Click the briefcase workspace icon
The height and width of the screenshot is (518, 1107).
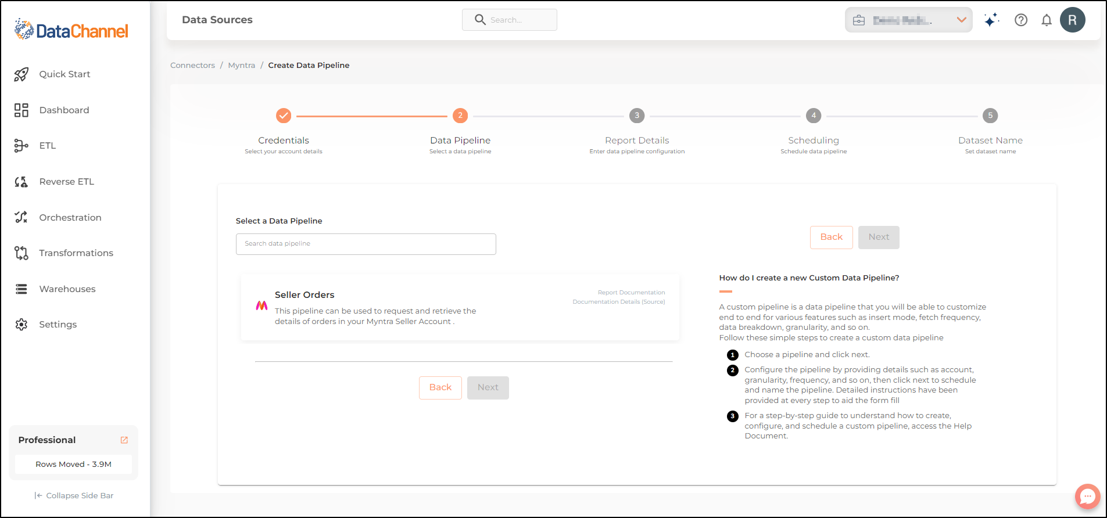click(859, 20)
